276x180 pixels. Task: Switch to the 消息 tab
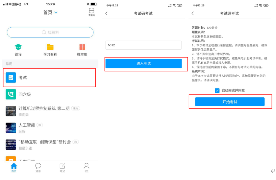point(38,167)
